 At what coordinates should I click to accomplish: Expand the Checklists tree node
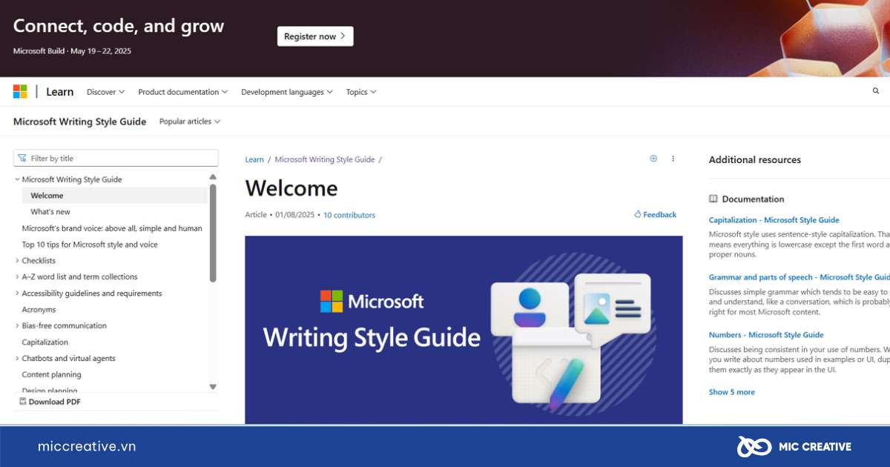17,261
